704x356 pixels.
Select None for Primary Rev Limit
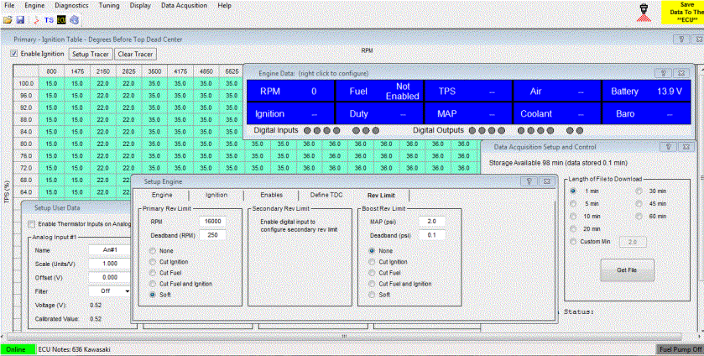pos(153,251)
